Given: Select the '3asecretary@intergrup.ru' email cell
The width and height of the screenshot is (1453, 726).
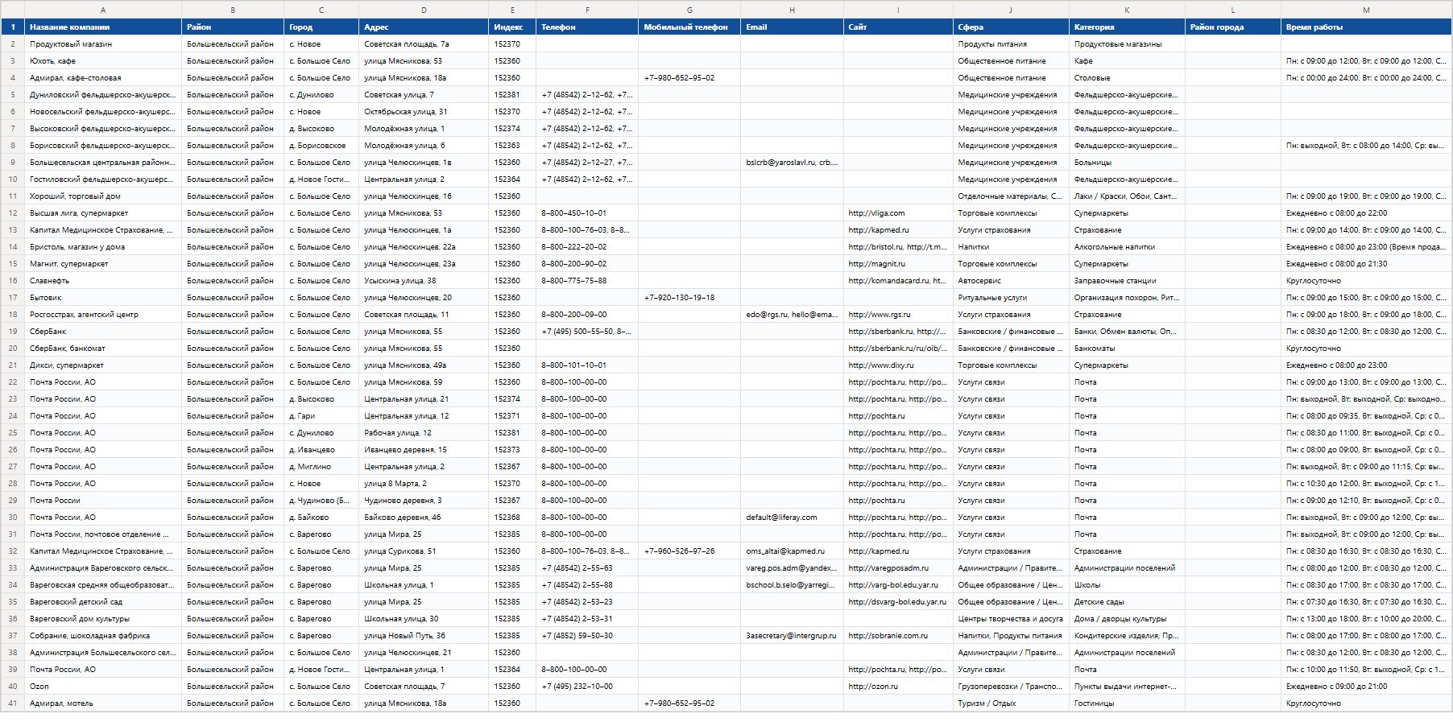Looking at the screenshot, I should click(792, 636).
